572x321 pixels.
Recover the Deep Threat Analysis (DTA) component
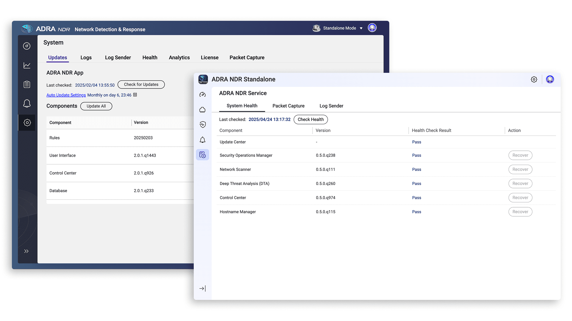pyautogui.click(x=520, y=184)
